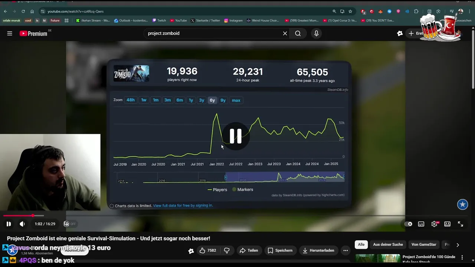Select the 'Alle' filter chip
This screenshot has height=267, width=475.
click(x=361, y=244)
